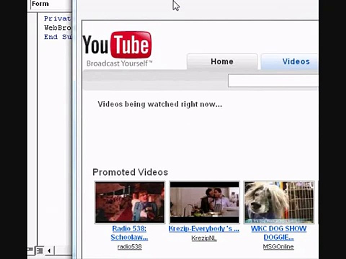This screenshot has width=346, height=259.
Task: Click the YouTube logo
Action: click(x=117, y=45)
